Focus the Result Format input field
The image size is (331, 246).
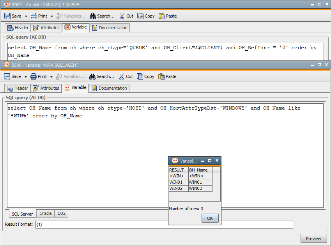(164, 225)
